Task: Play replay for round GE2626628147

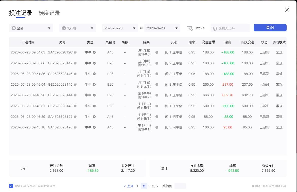Action: (x=94, y=63)
